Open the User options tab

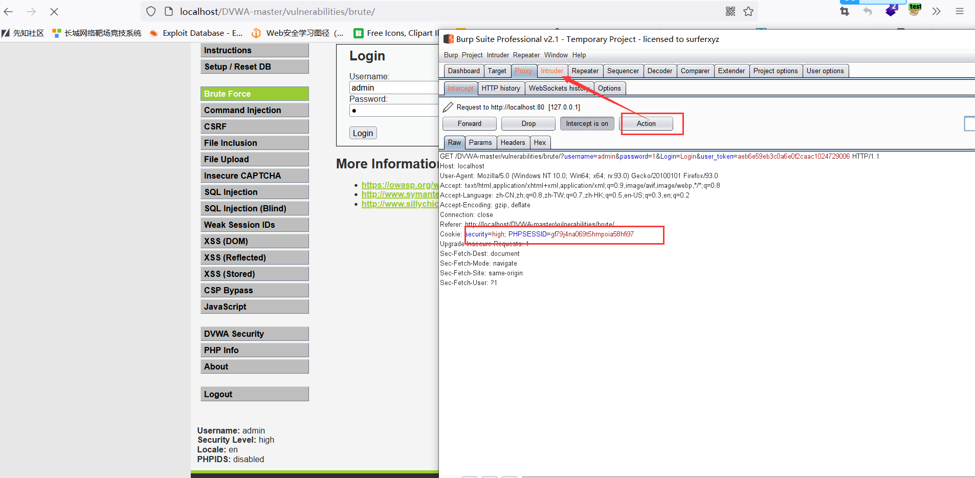tap(825, 71)
